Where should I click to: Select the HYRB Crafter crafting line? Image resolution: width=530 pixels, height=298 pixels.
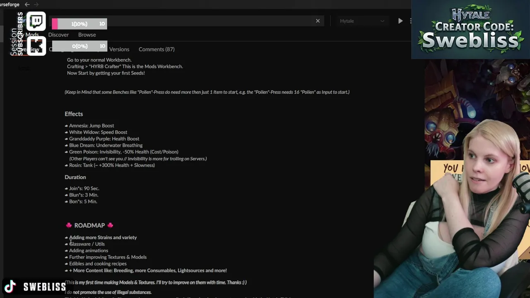coord(125,67)
